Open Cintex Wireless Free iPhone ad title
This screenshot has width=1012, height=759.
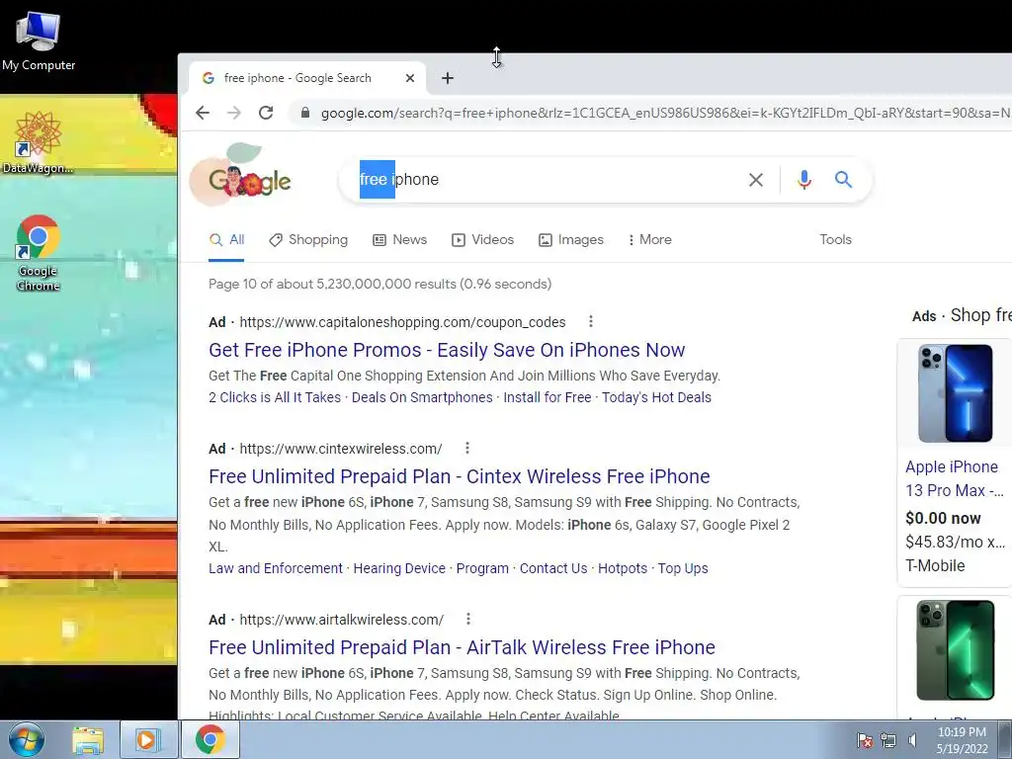[459, 476]
